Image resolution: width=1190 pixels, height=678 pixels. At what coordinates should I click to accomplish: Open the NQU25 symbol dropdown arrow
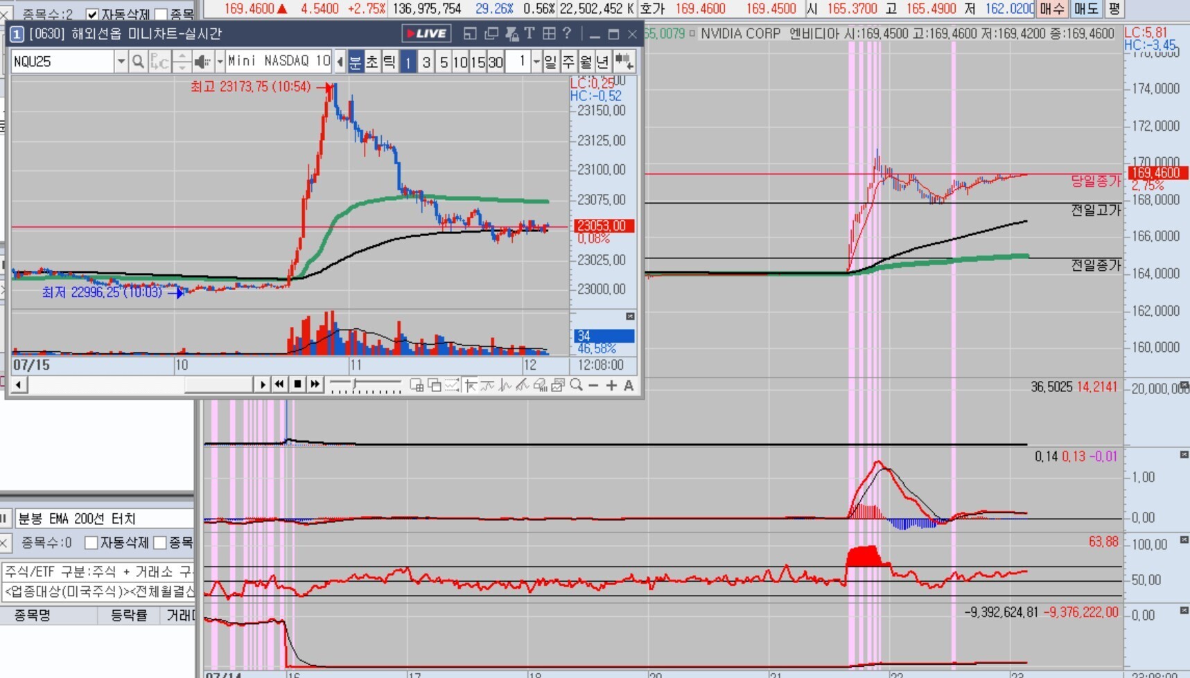(x=121, y=62)
